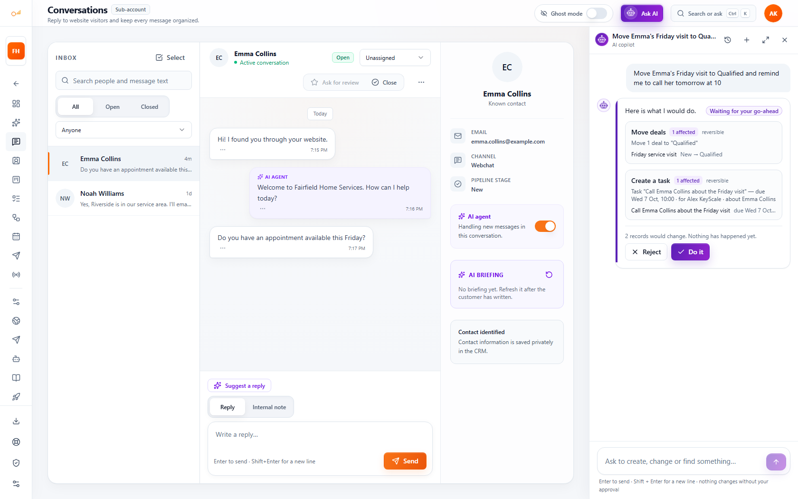Open the Anyone filter dropdown
This screenshot has height=499, width=798.
tap(123, 130)
